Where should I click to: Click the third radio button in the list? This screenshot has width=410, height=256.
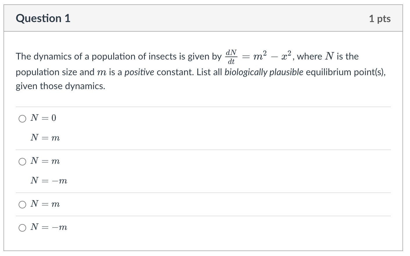click(22, 205)
